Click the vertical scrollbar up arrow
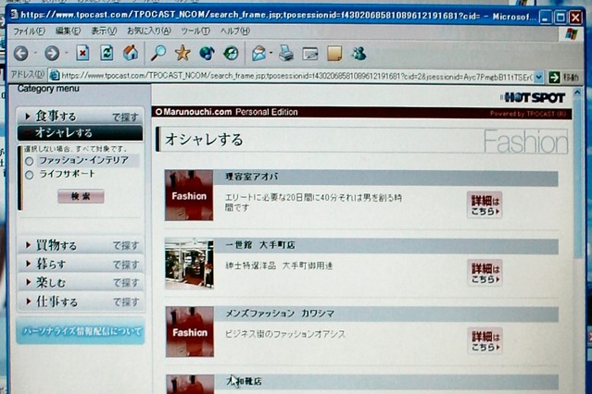592x394 pixels. pos(577,92)
